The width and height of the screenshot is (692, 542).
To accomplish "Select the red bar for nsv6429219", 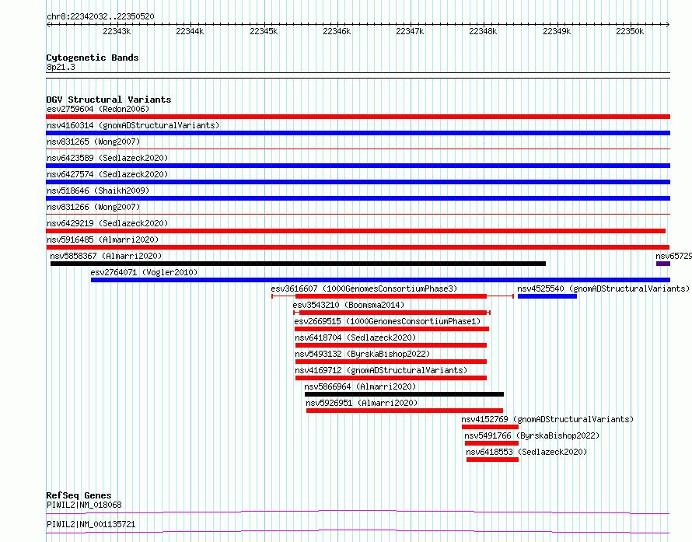I will coord(355,231).
